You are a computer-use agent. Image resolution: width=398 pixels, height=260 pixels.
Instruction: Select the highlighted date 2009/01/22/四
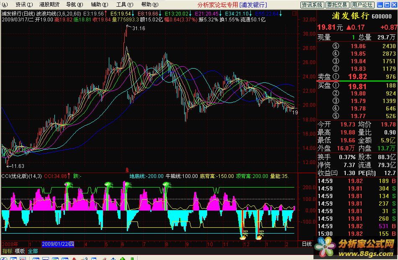(x=58, y=244)
